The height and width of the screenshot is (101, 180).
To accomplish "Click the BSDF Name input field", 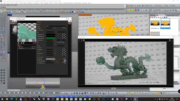I will 56,26.
